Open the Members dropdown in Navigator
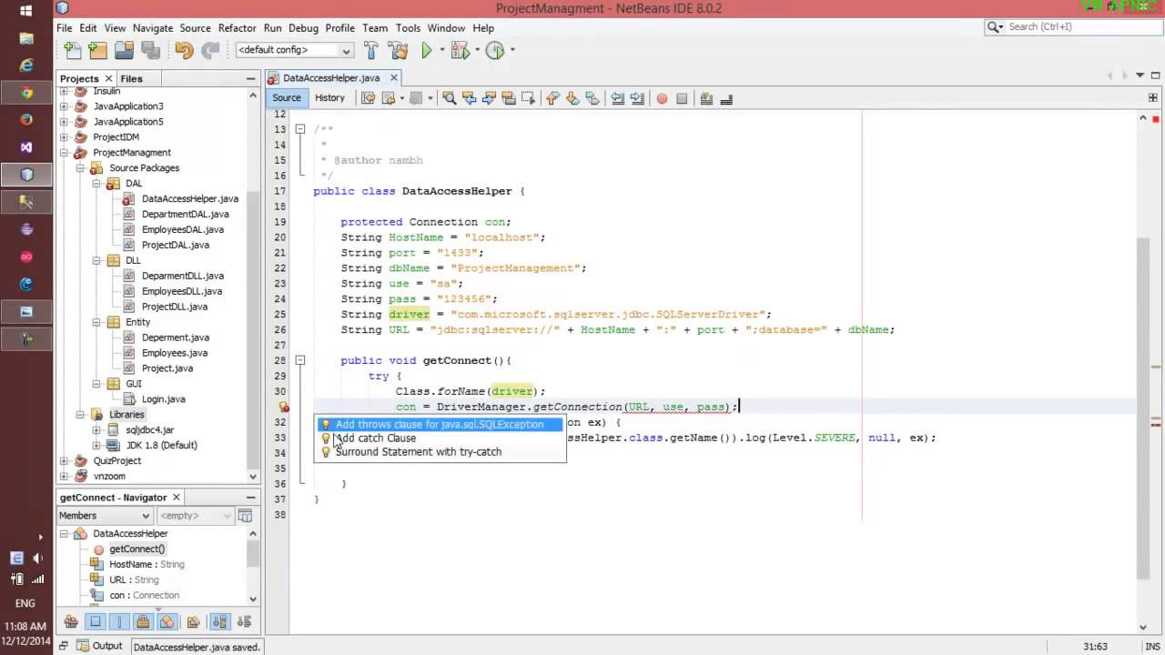 point(104,516)
